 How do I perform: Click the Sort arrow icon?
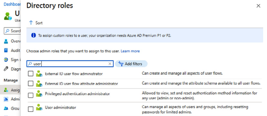[x=31, y=23]
